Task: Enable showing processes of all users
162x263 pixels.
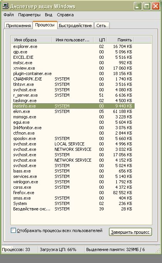Action: [13, 230]
